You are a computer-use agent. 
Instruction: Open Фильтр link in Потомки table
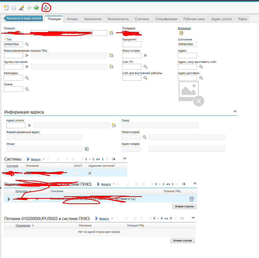tap(104, 219)
